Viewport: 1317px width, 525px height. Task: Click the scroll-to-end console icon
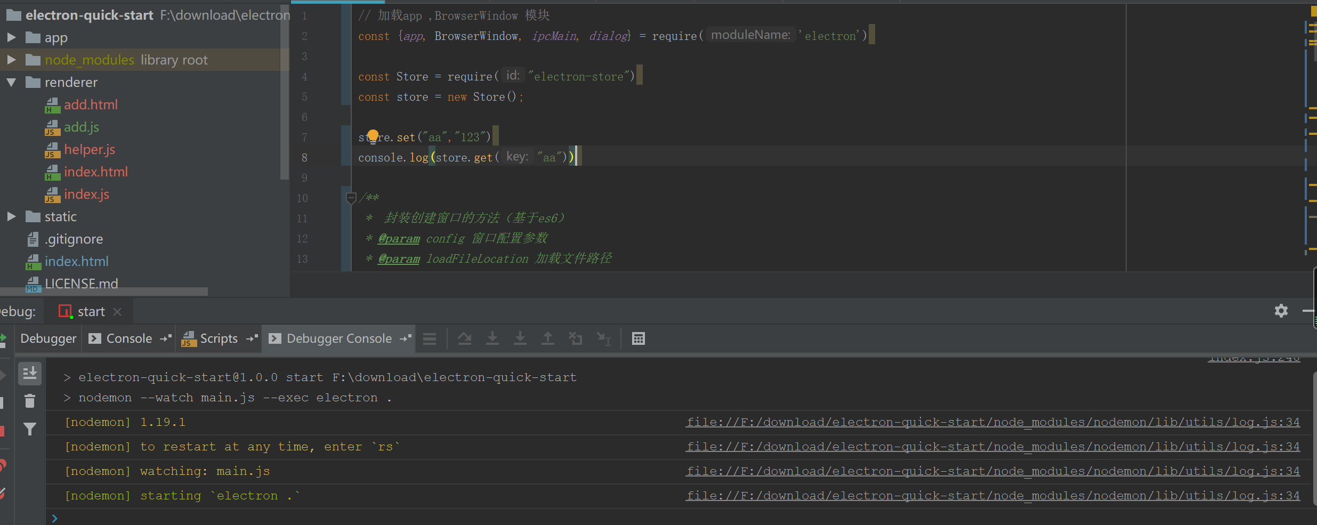[30, 374]
